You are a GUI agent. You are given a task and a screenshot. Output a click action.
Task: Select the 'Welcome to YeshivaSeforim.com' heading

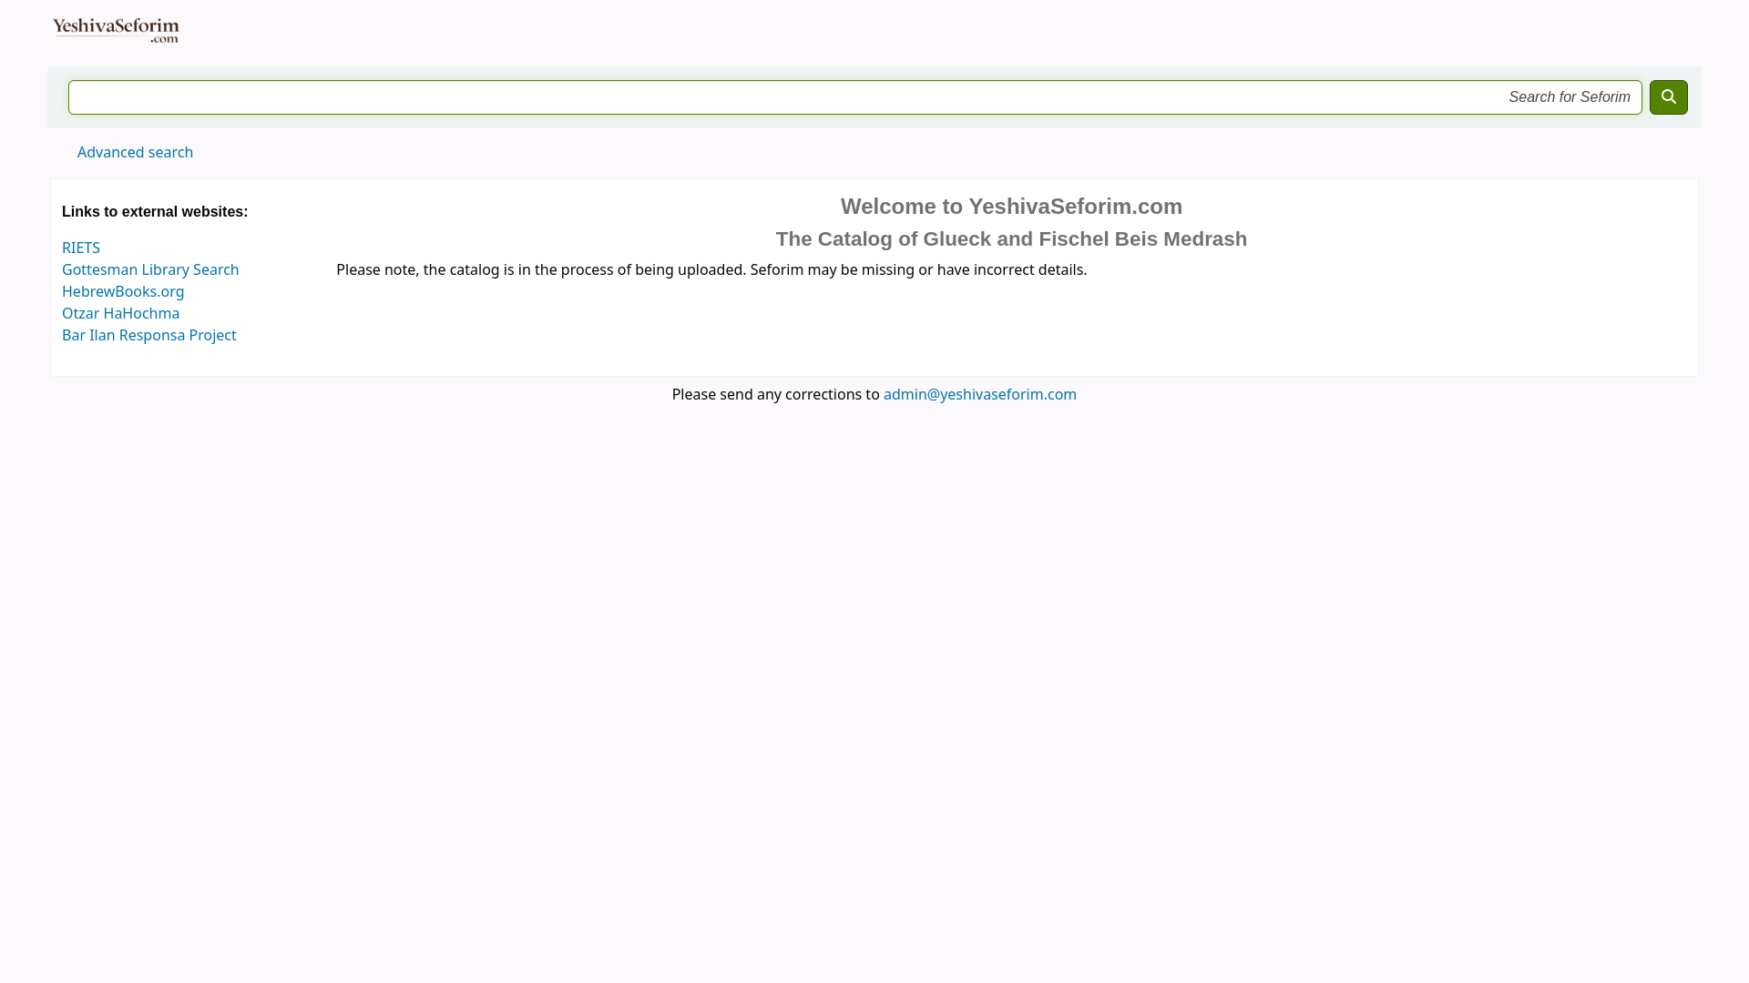pyautogui.click(x=1011, y=207)
